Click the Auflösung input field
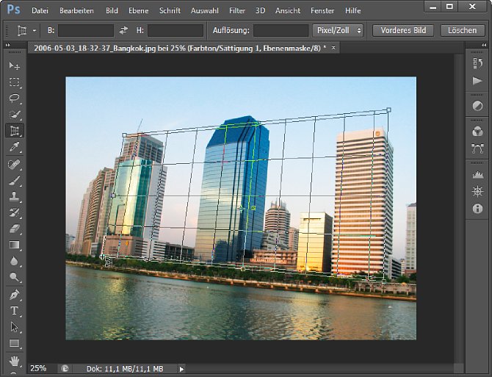The width and height of the screenshot is (492, 377). pyautogui.click(x=281, y=31)
